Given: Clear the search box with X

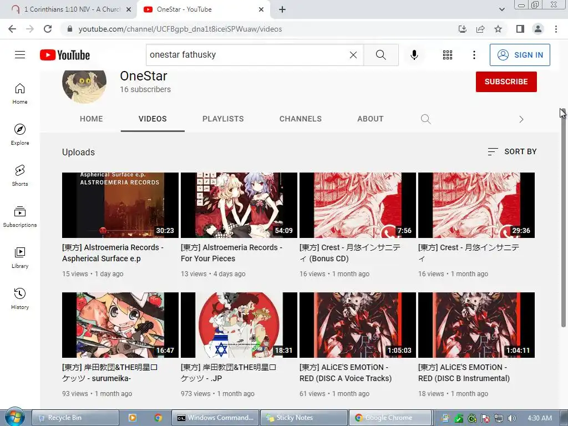Looking at the screenshot, I should coord(353,55).
